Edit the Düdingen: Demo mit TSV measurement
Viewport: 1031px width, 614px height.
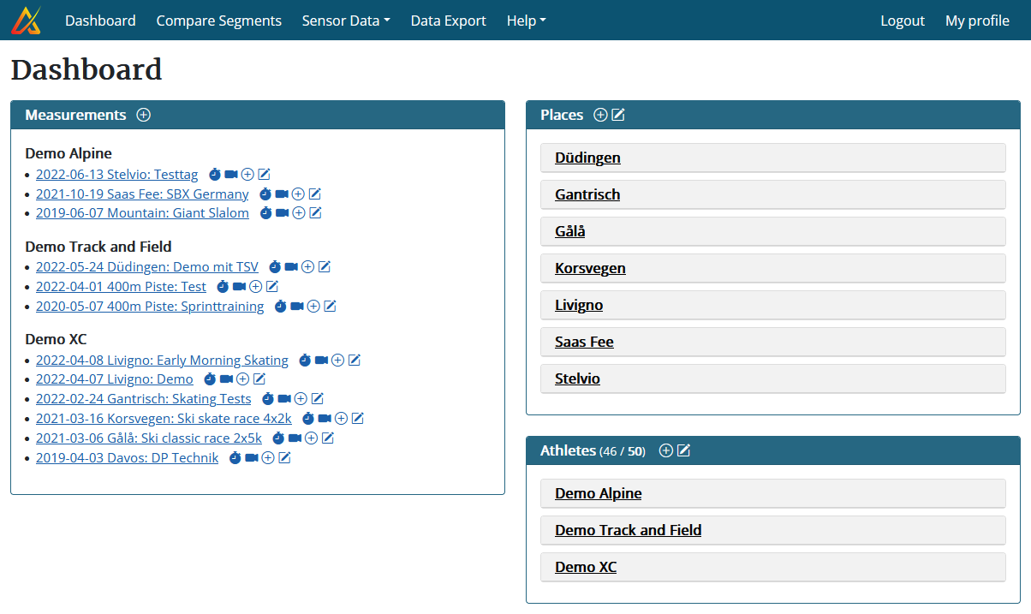(x=325, y=266)
